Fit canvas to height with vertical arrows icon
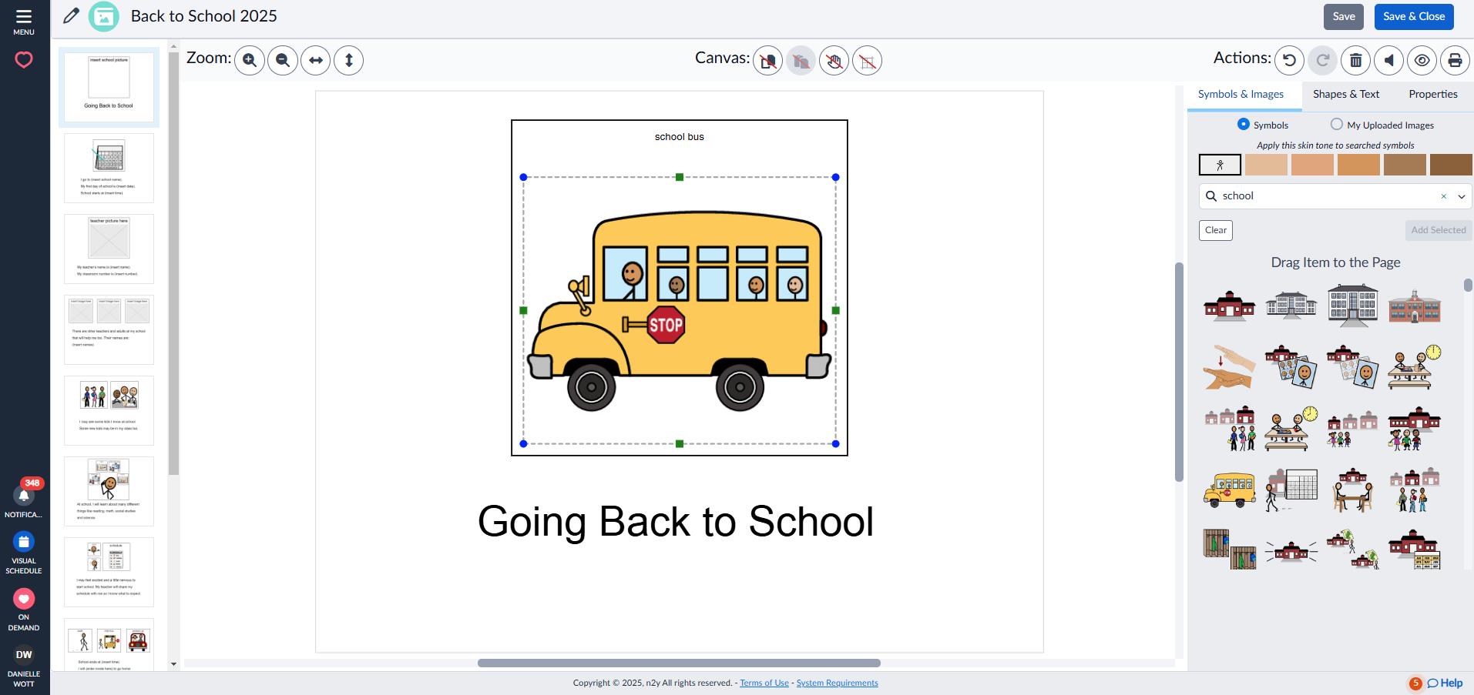1474x695 pixels. pyautogui.click(x=349, y=60)
